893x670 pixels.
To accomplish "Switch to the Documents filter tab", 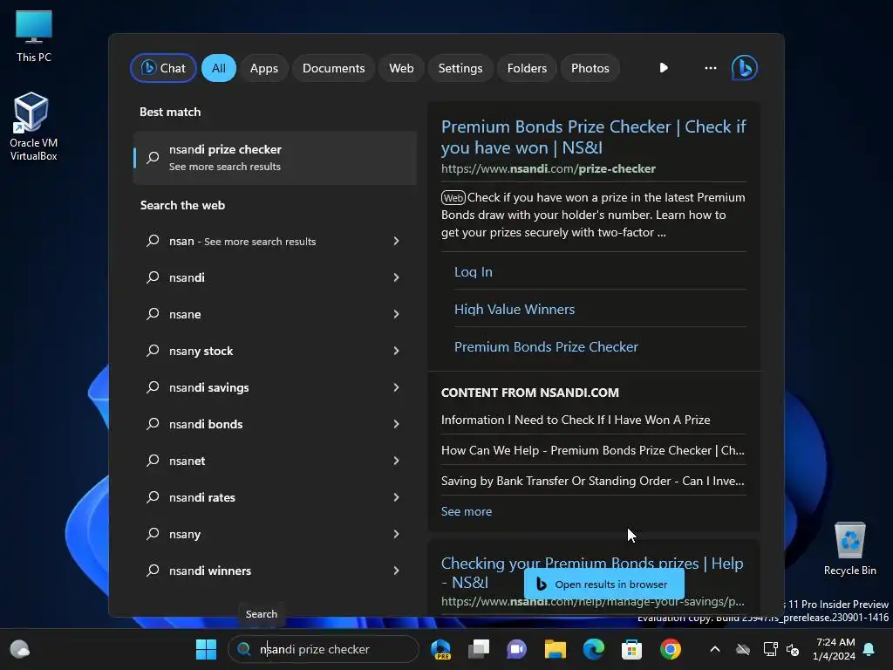I will click(333, 68).
